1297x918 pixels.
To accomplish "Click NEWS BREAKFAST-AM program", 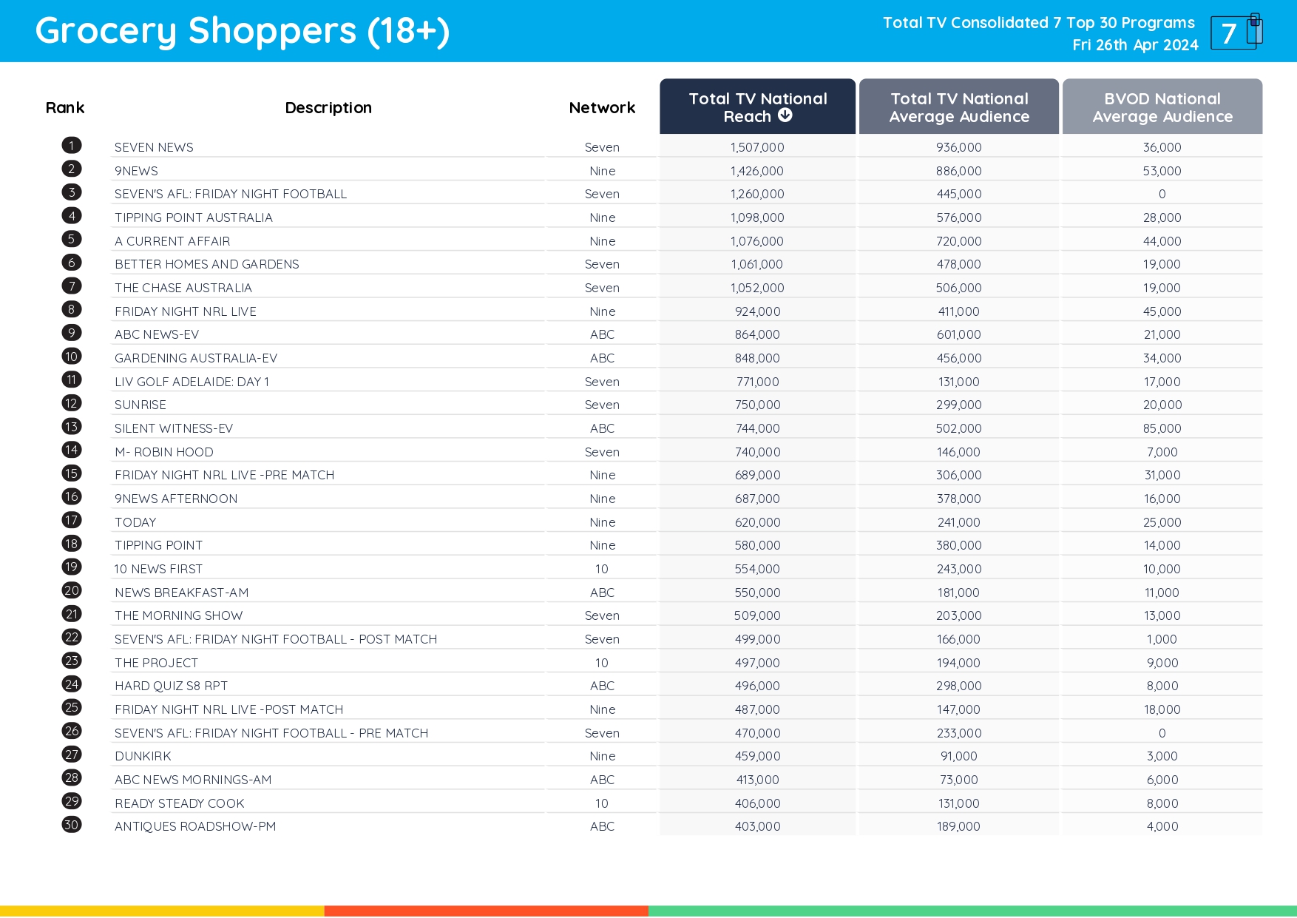I will coord(182,593).
